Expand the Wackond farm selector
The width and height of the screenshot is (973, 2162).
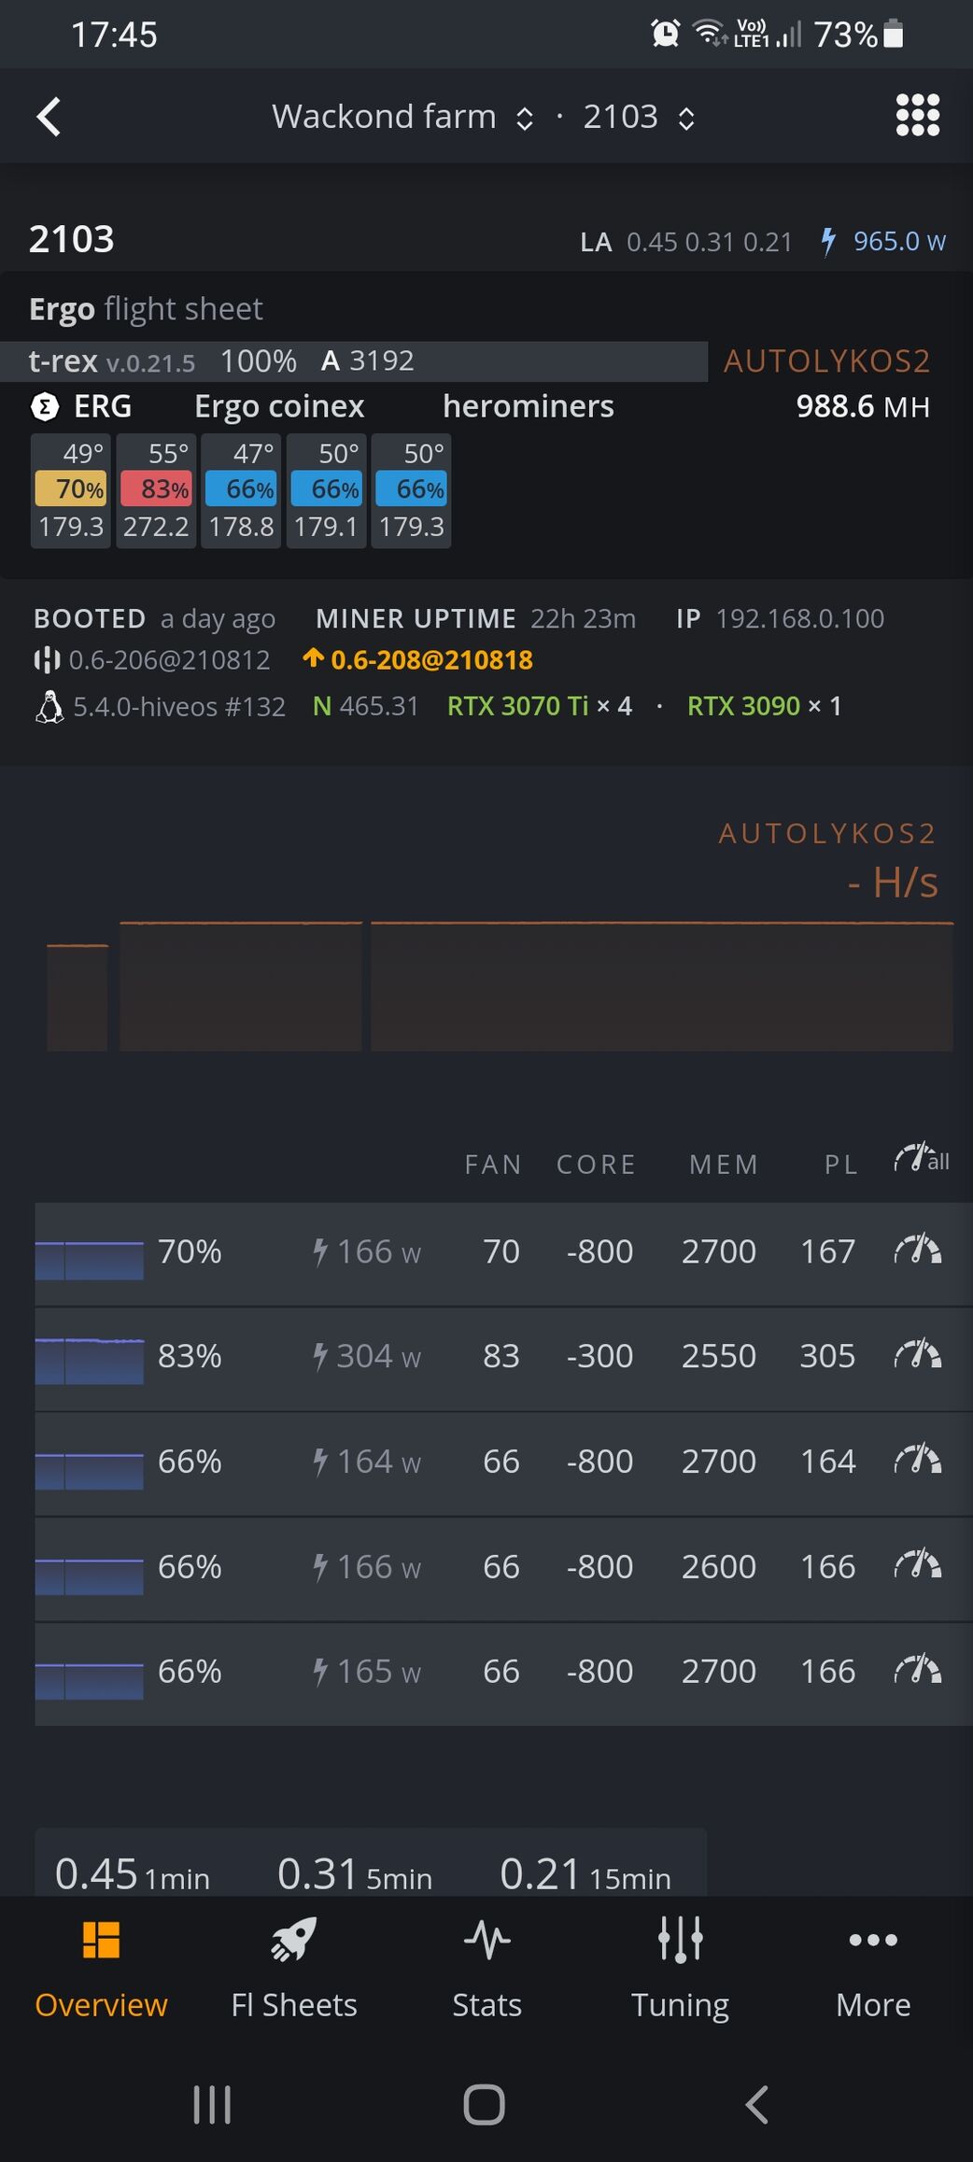(402, 117)
